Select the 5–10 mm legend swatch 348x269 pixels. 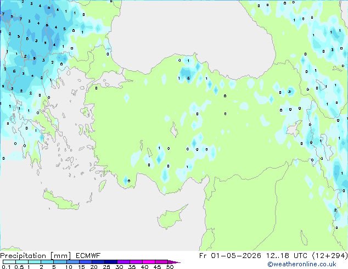tap(60, 262)
